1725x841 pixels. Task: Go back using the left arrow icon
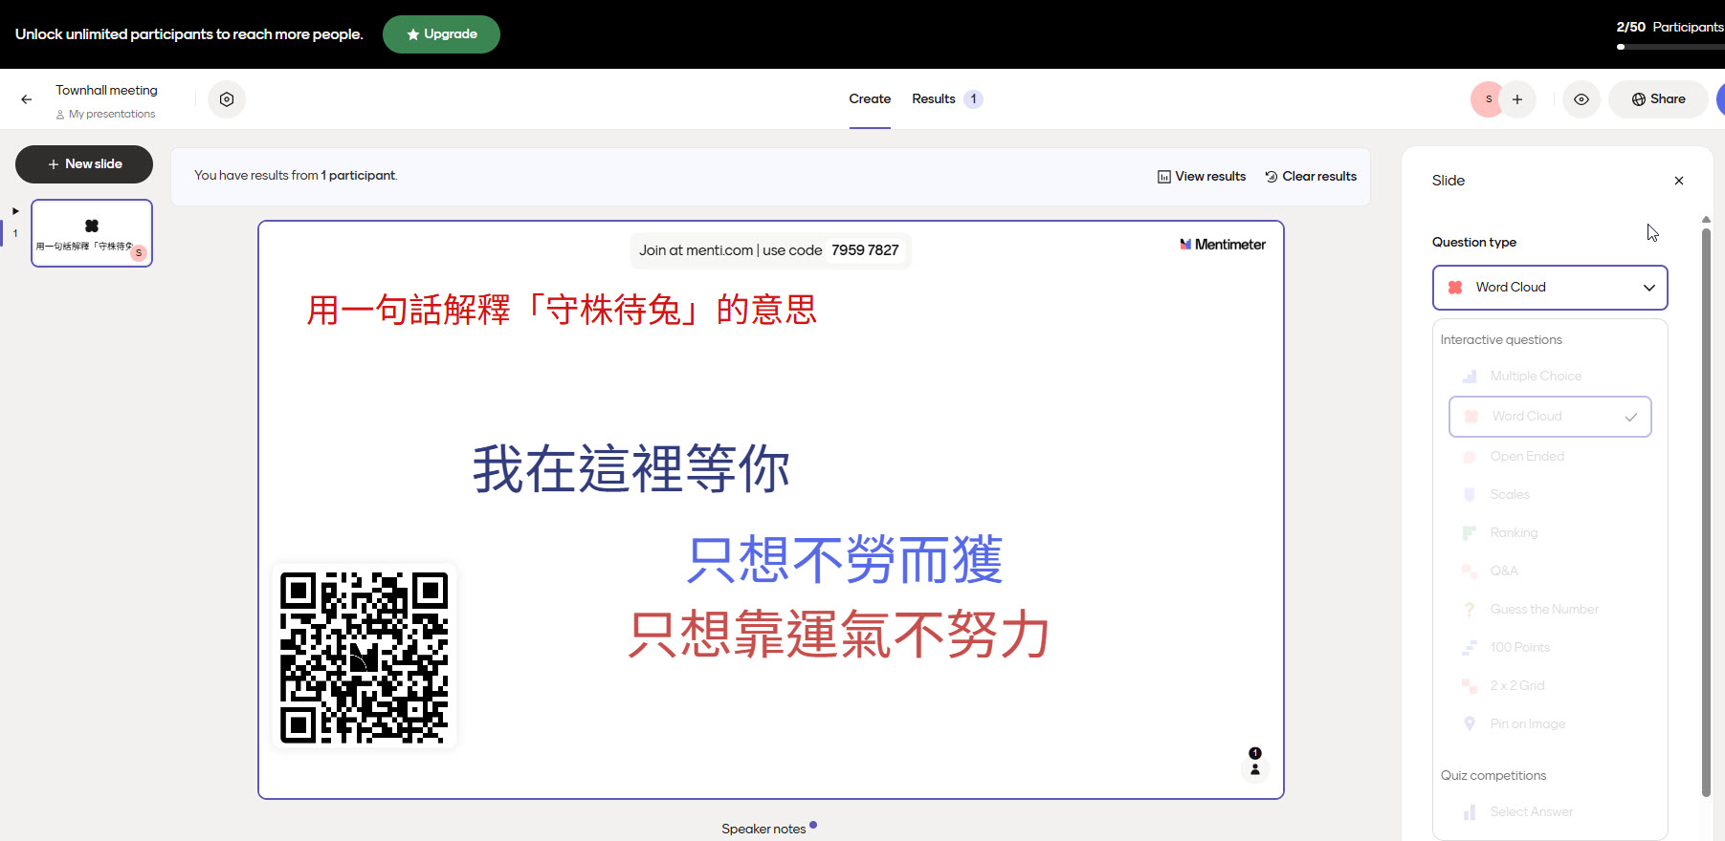coord(27,99)
